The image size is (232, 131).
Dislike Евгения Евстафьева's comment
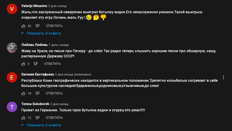pos(38,93)
